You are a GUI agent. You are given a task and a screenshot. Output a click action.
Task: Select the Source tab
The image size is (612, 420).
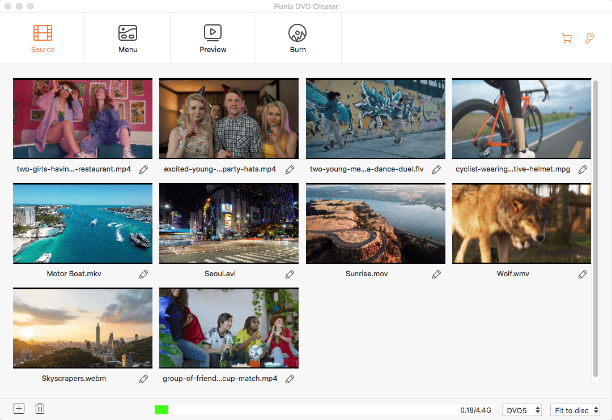point(43,38)
